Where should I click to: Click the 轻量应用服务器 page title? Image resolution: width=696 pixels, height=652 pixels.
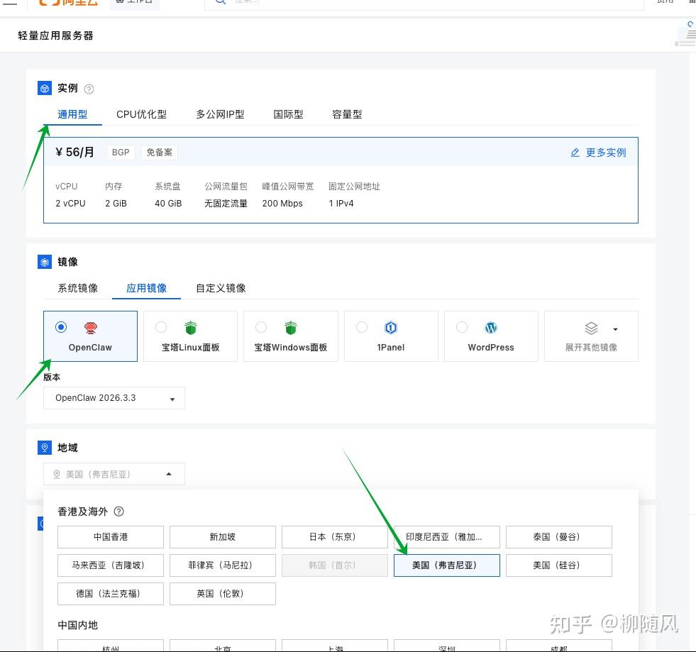click(x=55, y=36)
